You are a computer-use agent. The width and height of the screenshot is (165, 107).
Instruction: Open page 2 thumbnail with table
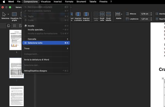(x=16, y=68)
